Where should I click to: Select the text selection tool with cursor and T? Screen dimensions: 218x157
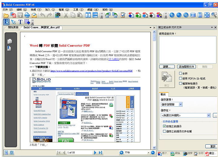[6, 22]
